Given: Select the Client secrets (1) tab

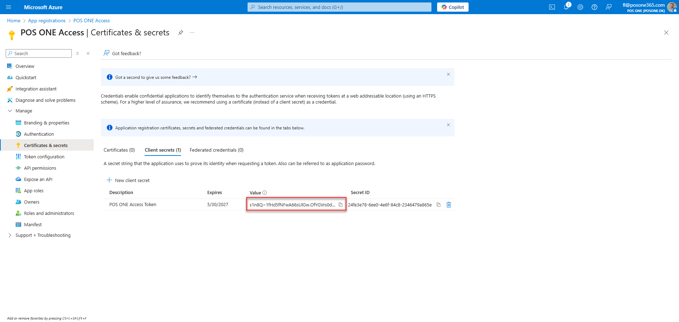Looking at the screenshot, I should coord(163,150).
